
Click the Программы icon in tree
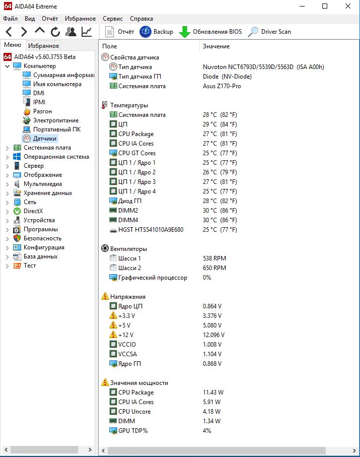[17, 229]
